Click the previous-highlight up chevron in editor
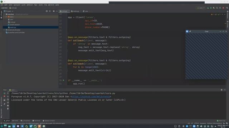Viewport: 229px width, 128px height. coord(222,14)
